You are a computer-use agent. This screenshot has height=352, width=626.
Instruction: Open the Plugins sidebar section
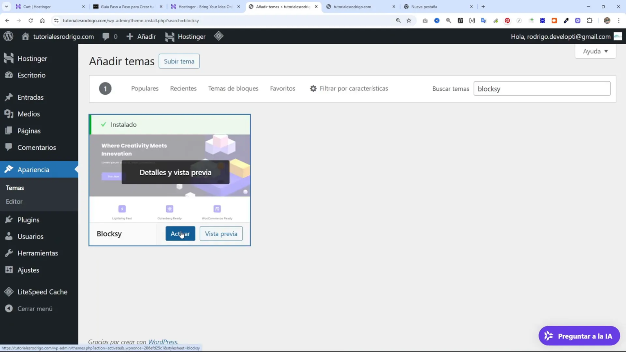point(28,220)
